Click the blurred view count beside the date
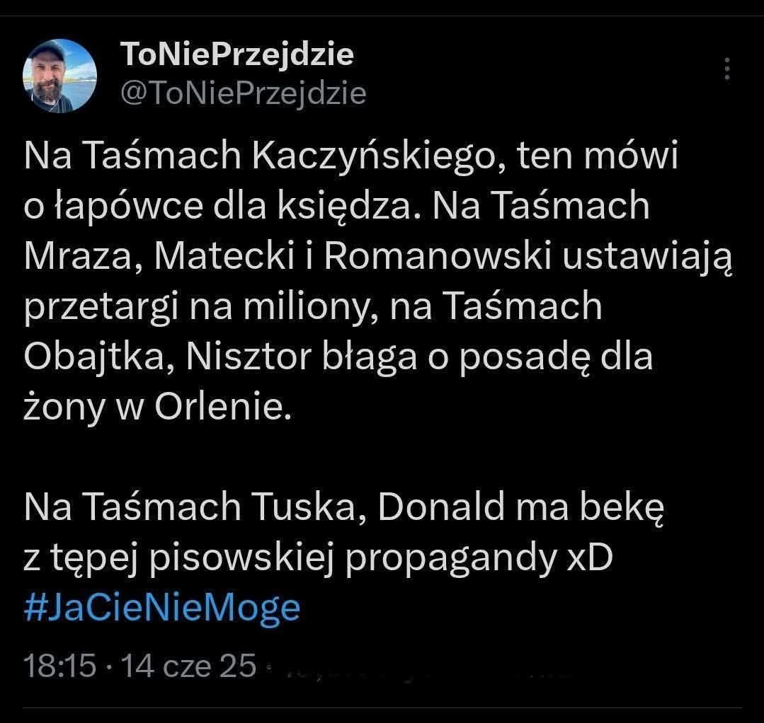 [425, 667]
